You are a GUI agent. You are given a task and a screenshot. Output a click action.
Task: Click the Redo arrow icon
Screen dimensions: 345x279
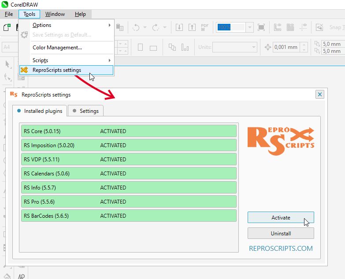pos(156,27)
